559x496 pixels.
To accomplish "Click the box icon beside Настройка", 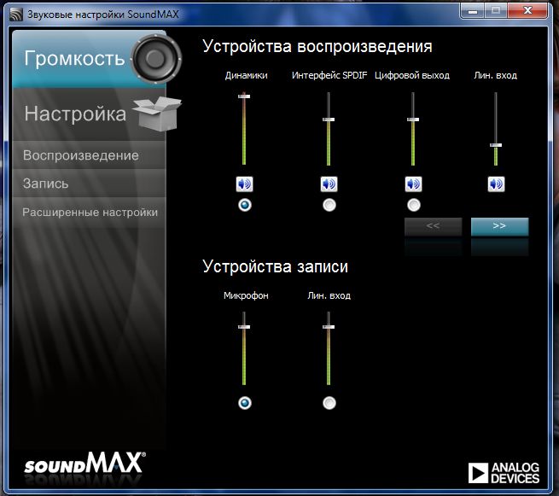I will [x=157, y=114].
